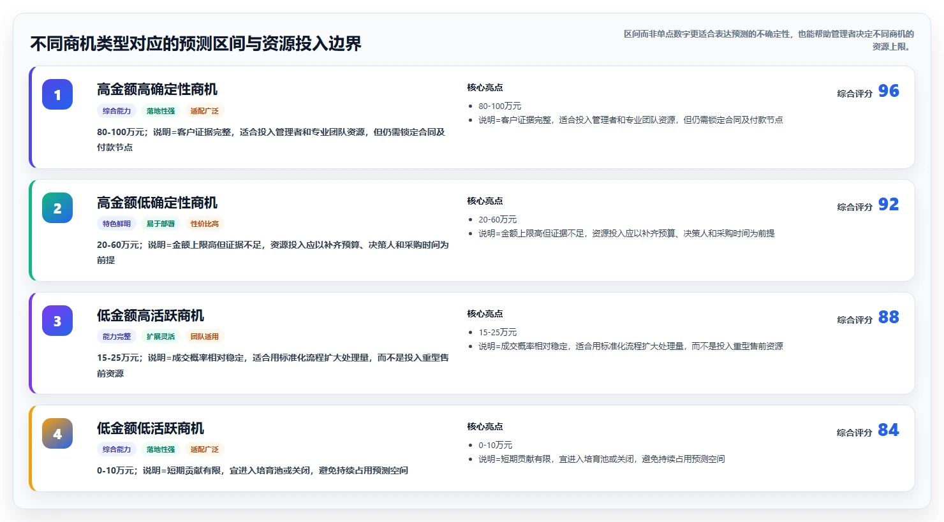Click 综合评分 label beside score 88
Viewport: 944px width, 522px height.
tap(855, 320)
